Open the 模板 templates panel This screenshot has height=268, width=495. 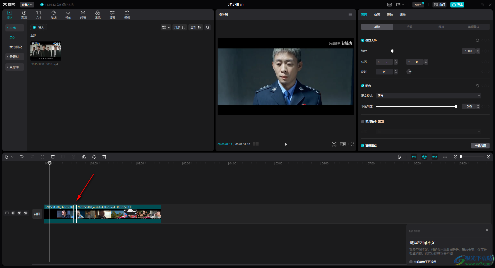point(127,15)
